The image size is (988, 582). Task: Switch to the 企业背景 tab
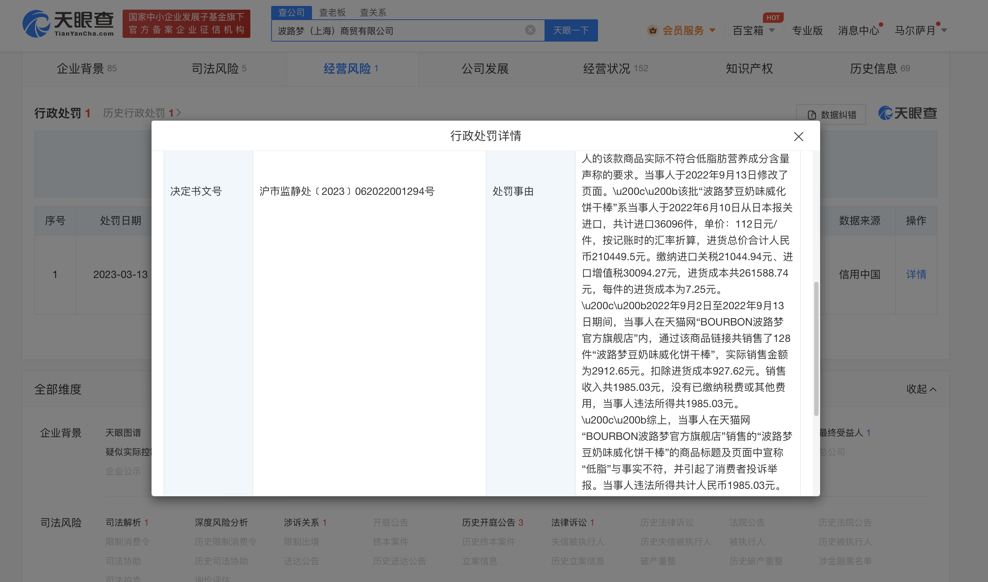[x=81, y=68]
